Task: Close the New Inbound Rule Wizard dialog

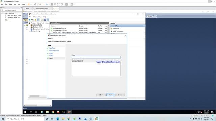Action: click(125, 35)
